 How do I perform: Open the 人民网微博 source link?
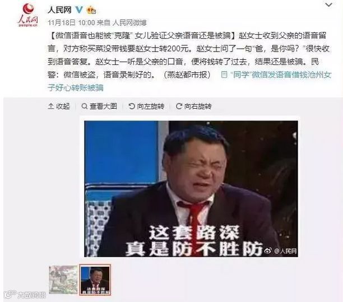tap(129, 22)
